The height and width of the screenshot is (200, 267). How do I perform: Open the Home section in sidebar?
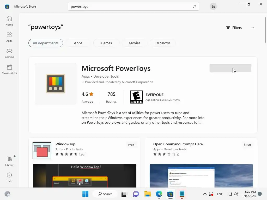9,21
